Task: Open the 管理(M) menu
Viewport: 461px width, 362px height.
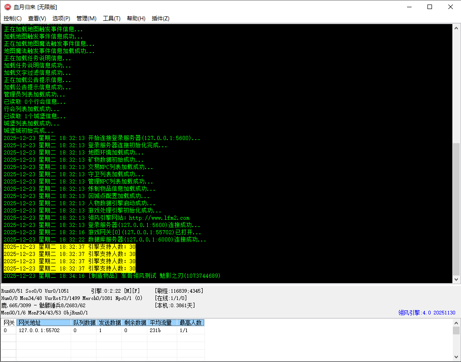Action: tap(86, 19)
